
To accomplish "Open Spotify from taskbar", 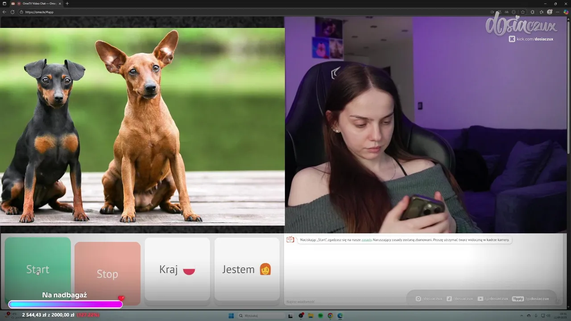I will pyautogui.click(x=320, y=316).
